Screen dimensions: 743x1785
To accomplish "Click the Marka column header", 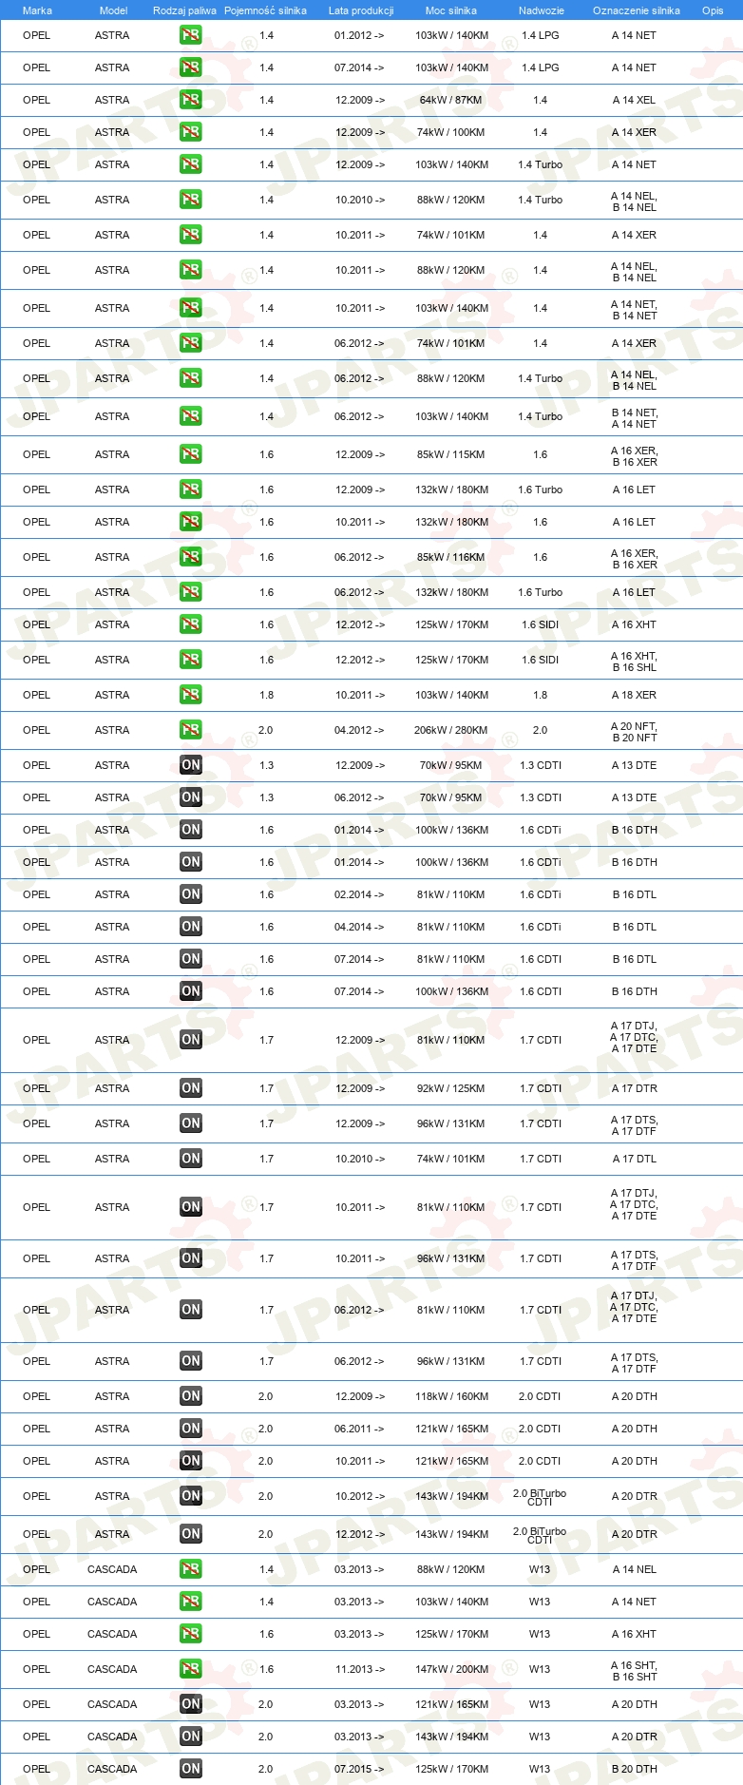I will coord(37,10).
